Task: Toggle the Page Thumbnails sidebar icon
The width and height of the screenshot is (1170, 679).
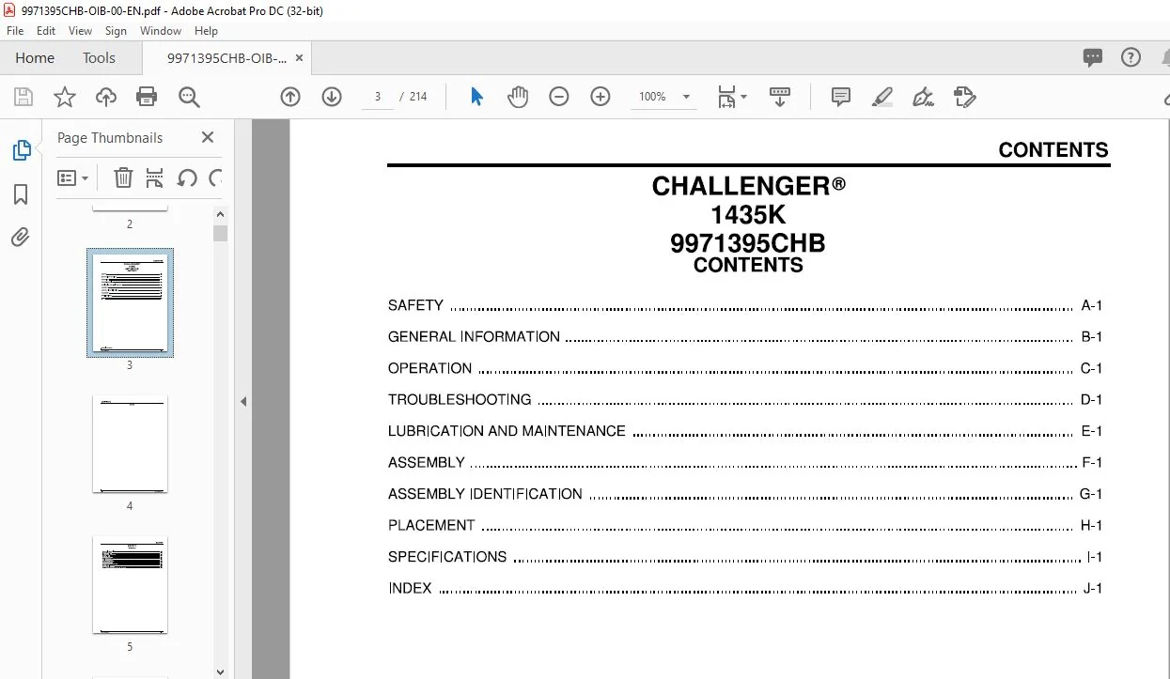Action: [21, 150]
